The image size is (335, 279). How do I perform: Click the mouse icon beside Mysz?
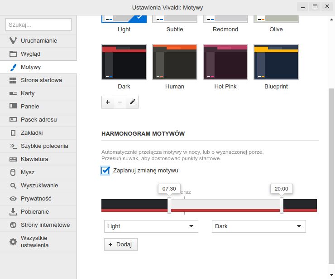click(13, 172)
